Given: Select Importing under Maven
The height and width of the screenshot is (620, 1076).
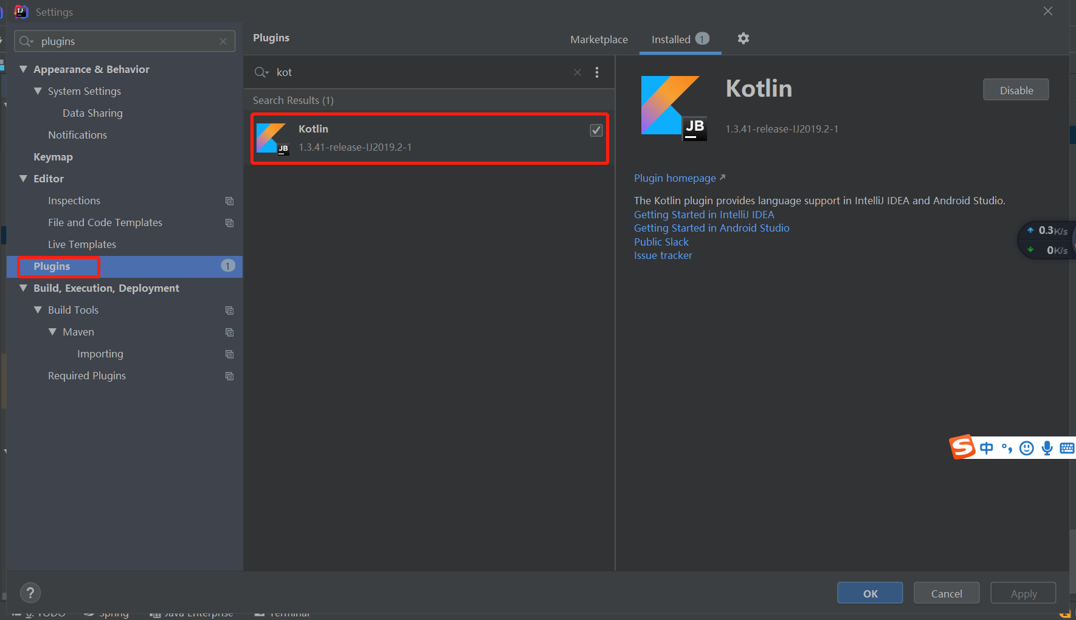Looking at the screenshot, I should pyautogui.click(x=100, y=354).
